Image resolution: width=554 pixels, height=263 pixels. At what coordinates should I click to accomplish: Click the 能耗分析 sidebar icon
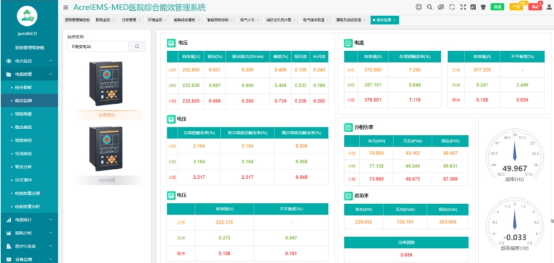coord(9,233)
